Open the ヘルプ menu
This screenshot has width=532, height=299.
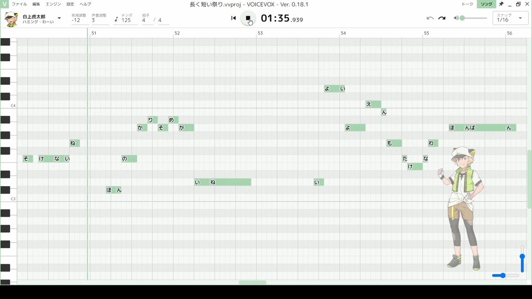point(85,4)
